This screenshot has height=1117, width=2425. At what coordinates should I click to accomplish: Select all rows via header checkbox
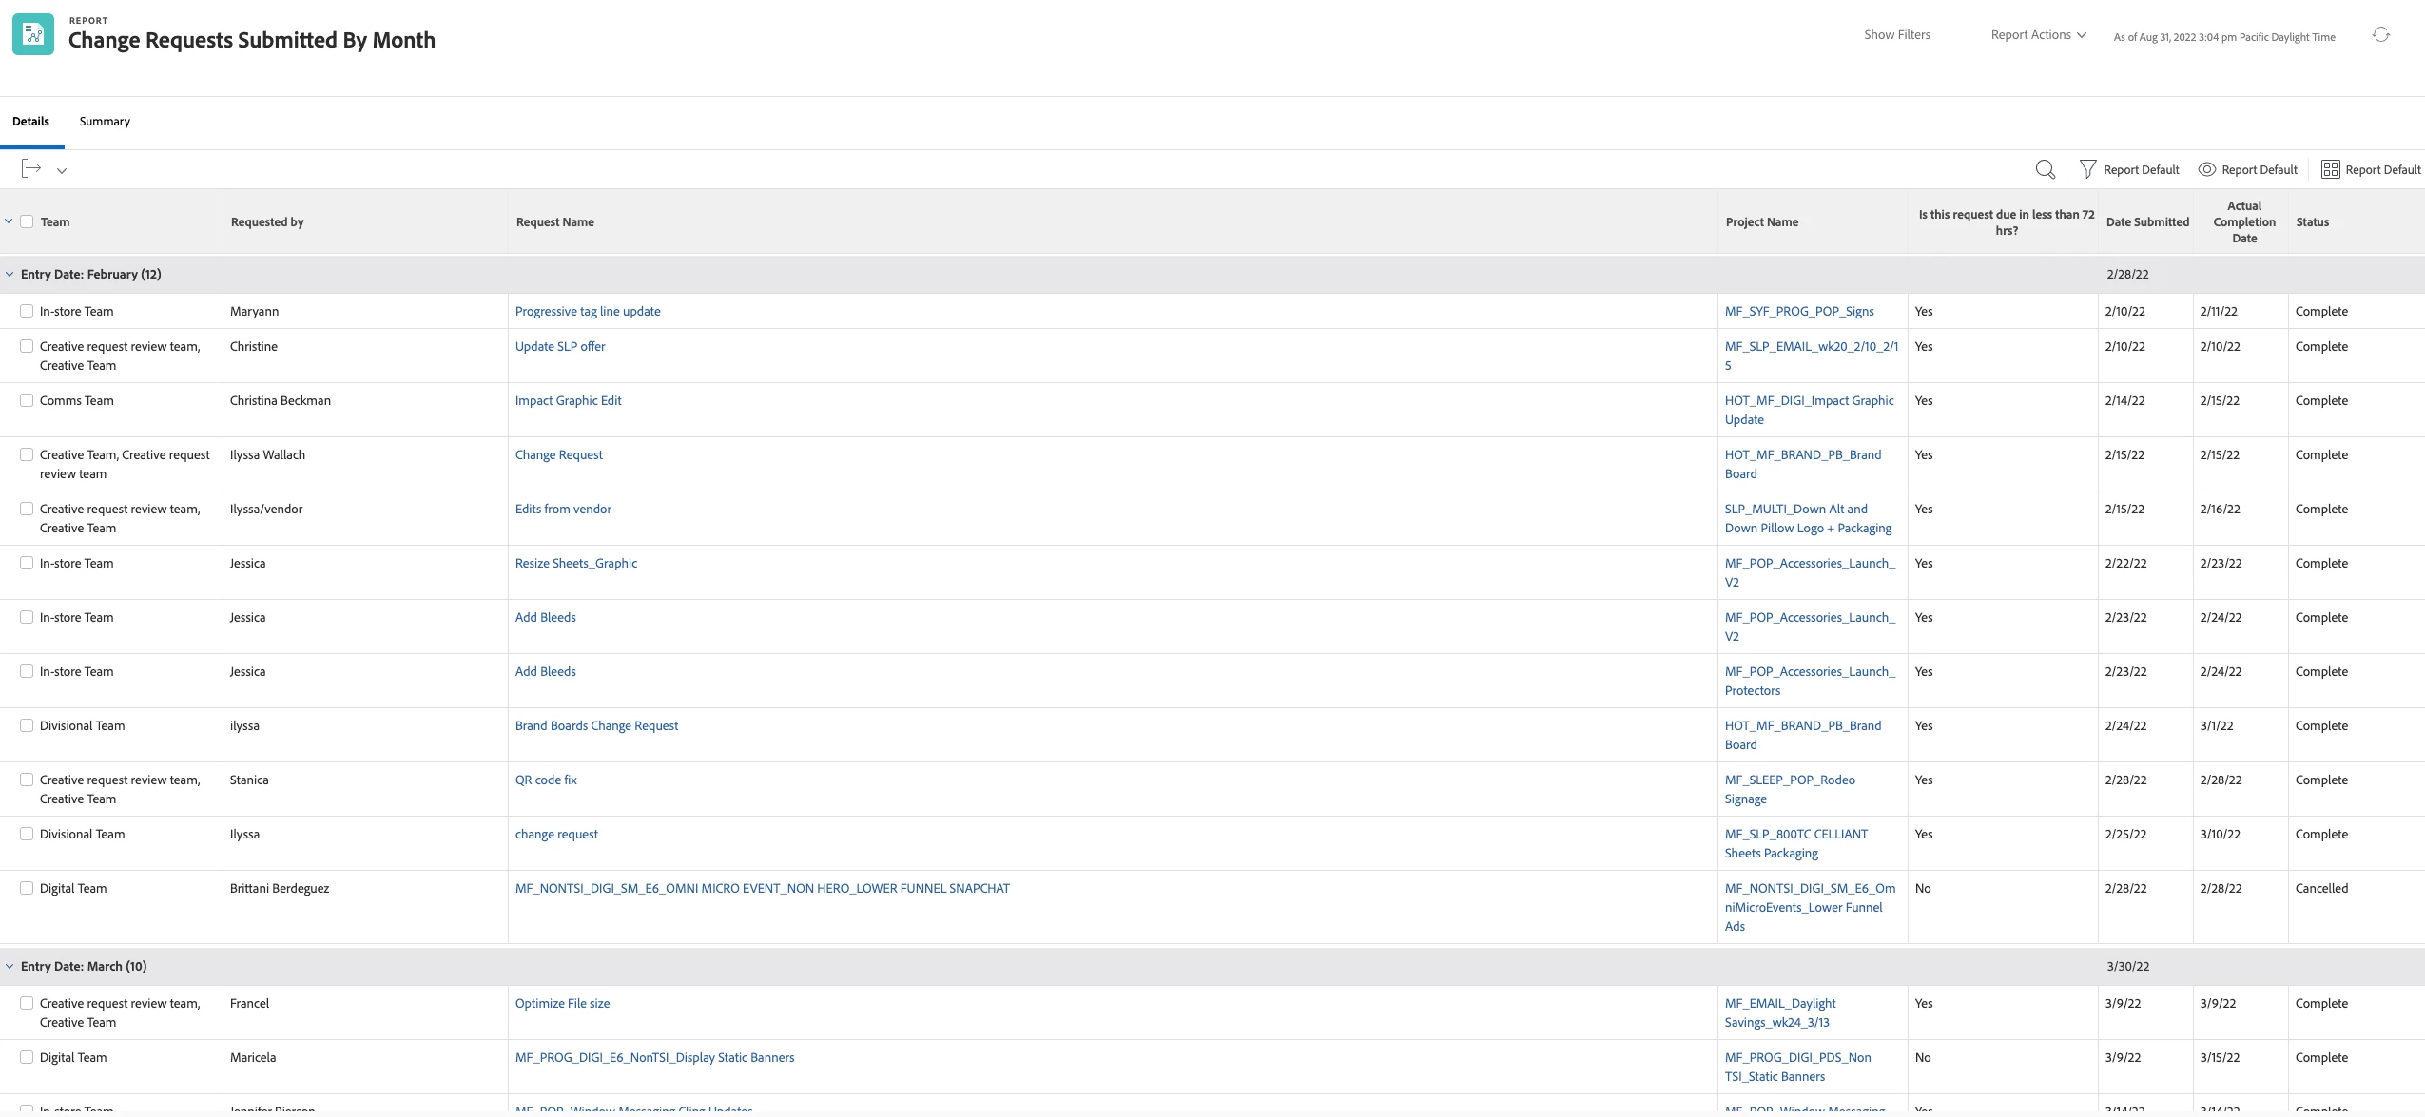pyautogui.click(x=28, y=221)
